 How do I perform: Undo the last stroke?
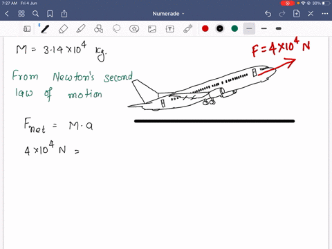tap(268, 14)
